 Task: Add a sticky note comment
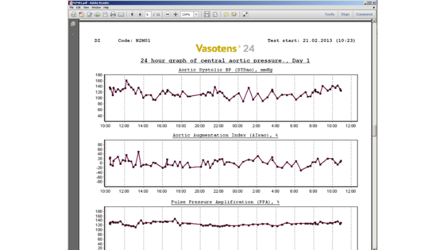click(226, 14)
